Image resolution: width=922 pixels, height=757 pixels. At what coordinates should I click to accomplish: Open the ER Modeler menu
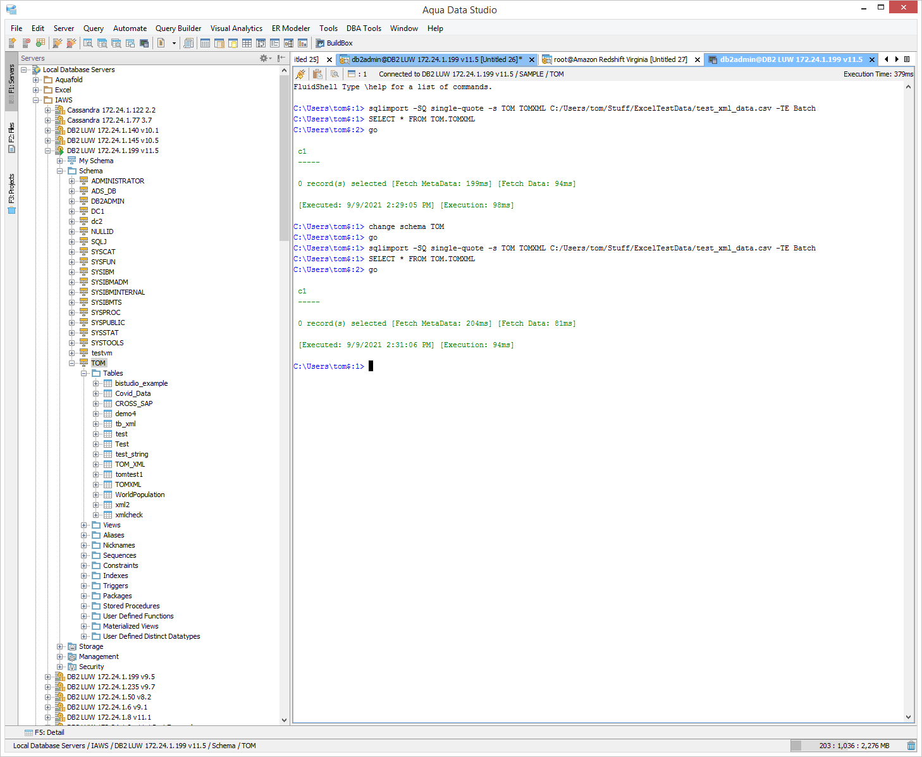[x=291, y=28]
